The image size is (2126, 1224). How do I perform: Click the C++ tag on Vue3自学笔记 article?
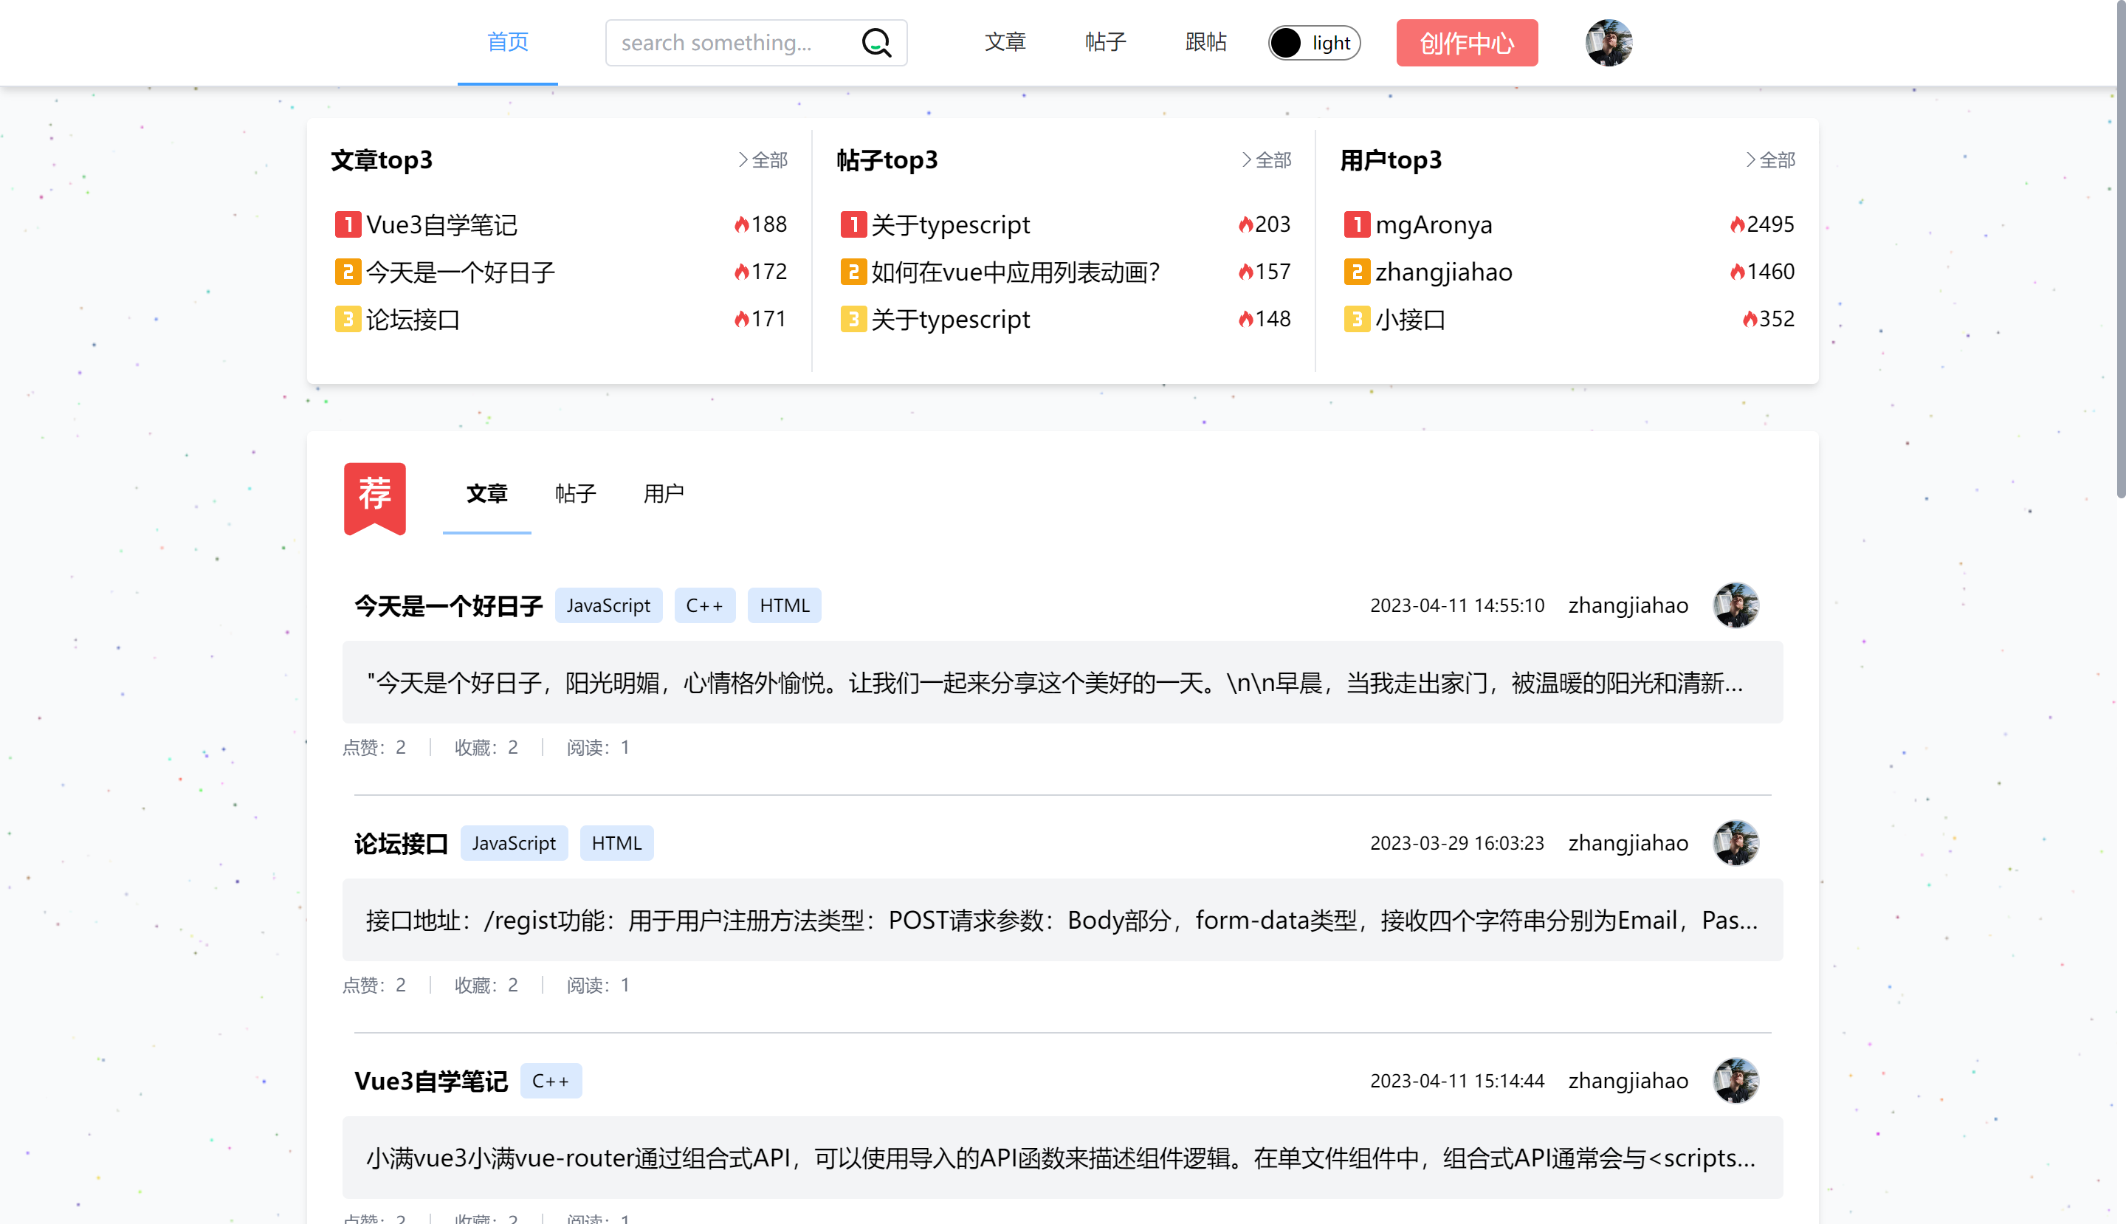click(551, 1081)
